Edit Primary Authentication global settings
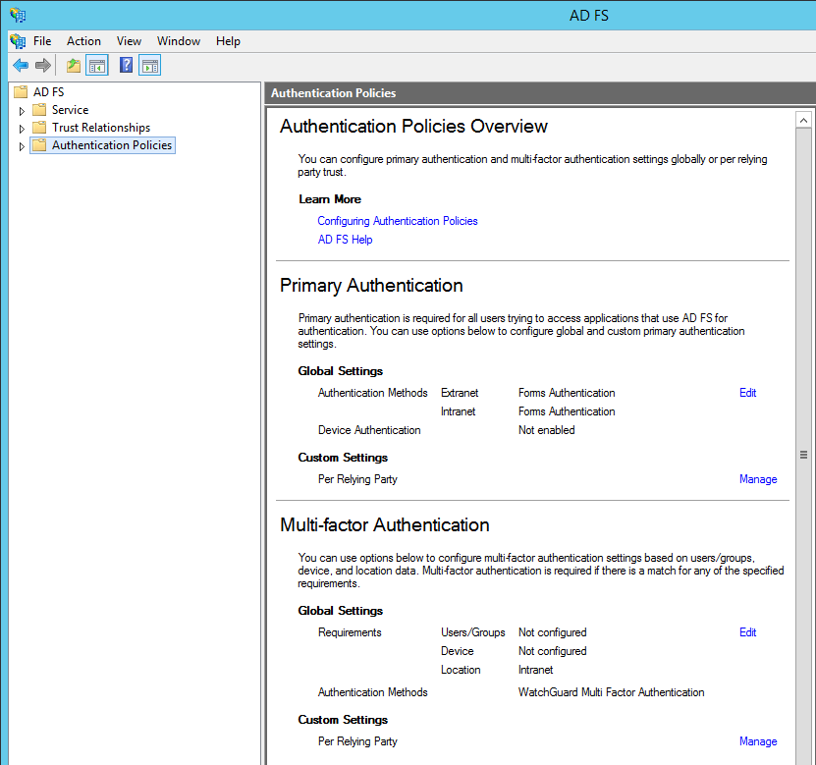 pos(747,393)
